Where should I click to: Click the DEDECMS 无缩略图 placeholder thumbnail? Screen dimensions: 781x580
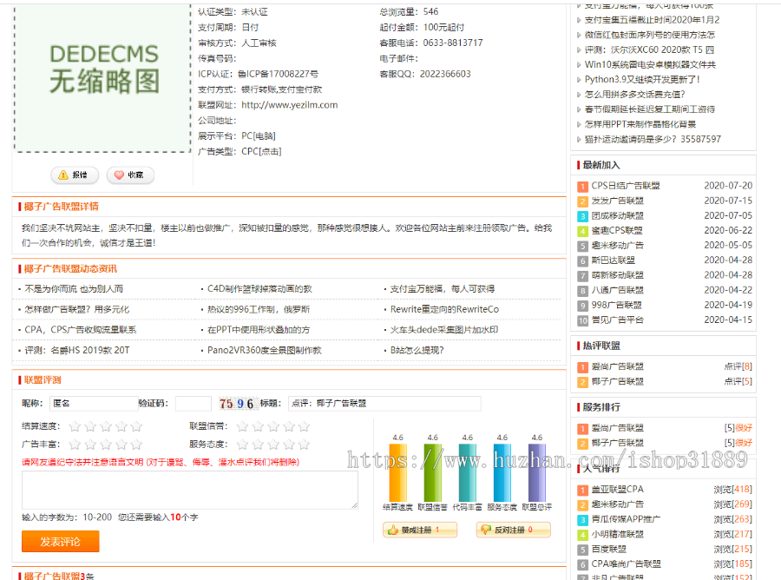point(102,77)
